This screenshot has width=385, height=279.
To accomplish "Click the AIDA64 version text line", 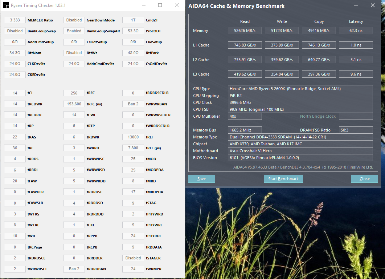I will (303, 167).
